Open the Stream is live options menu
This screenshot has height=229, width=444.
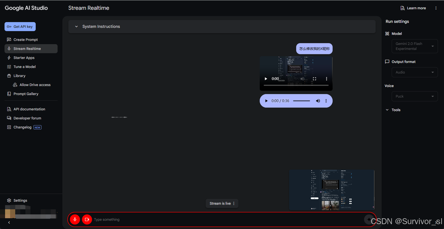[x=234, y=203]
